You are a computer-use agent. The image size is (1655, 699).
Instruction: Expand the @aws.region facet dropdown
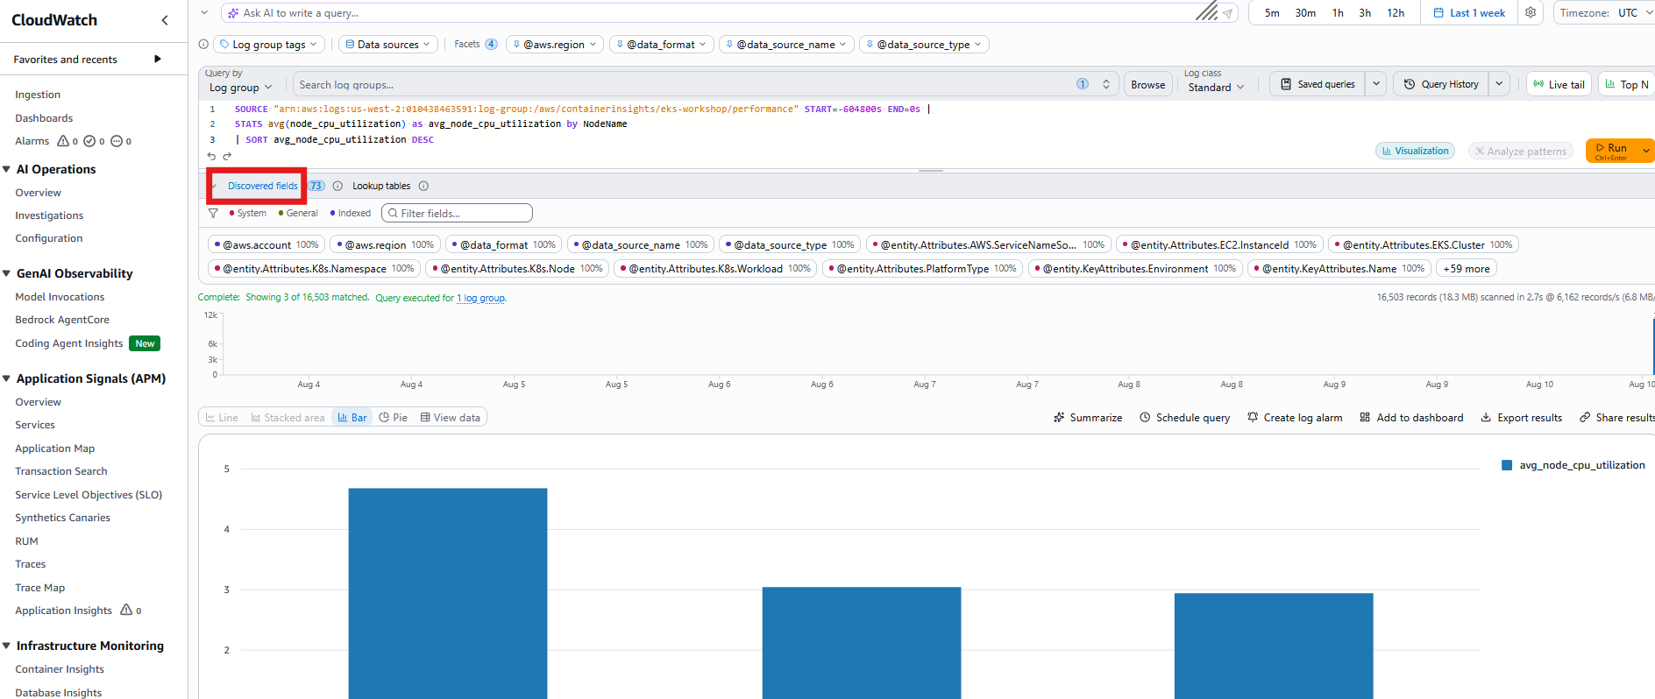point(554,45)
